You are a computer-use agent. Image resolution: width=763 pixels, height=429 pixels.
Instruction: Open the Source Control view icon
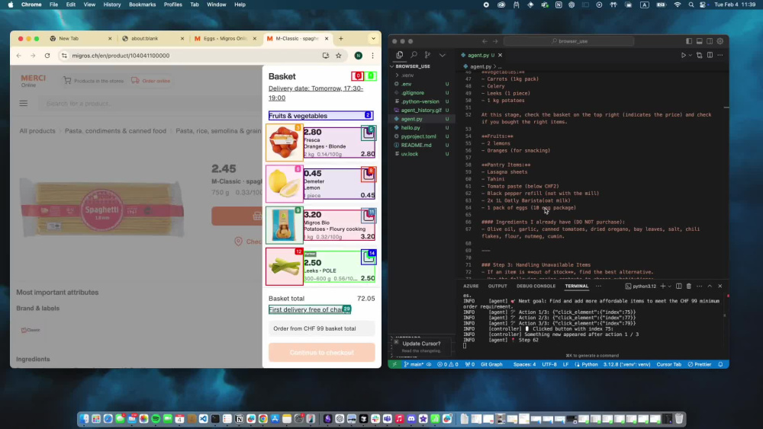pyautogui.click(x=427, y=55)
